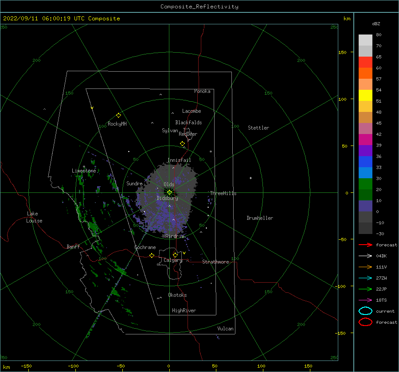
Task: Click the RedDeer city label
Action: [x=188, y=134]
